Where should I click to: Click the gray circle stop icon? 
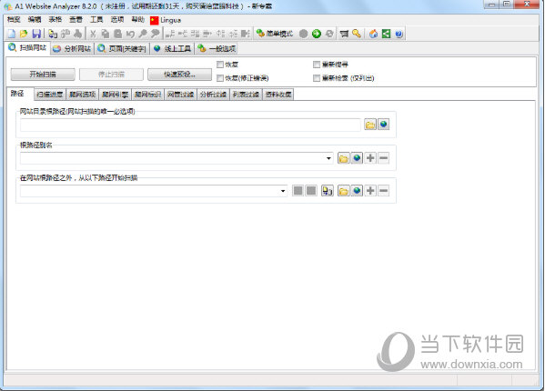[x=303, y=34]
